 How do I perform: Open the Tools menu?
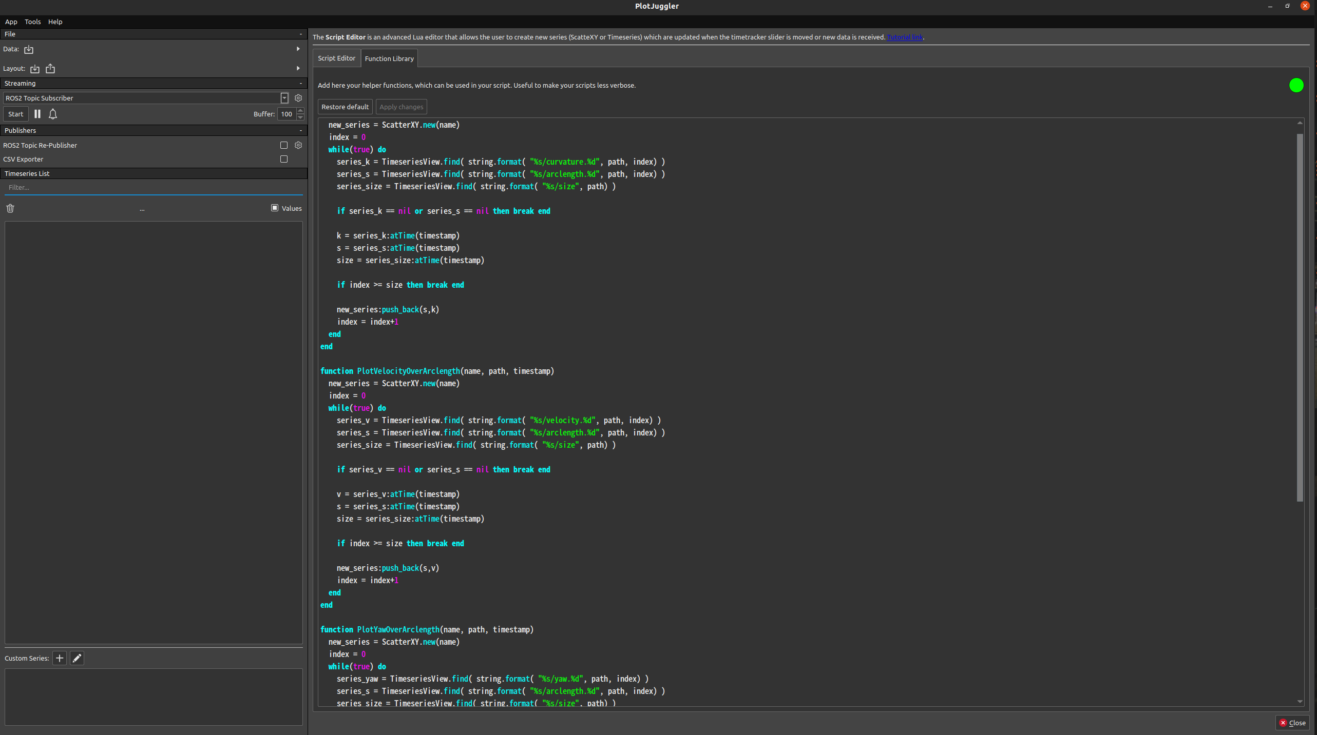click(x=32, y=22)
